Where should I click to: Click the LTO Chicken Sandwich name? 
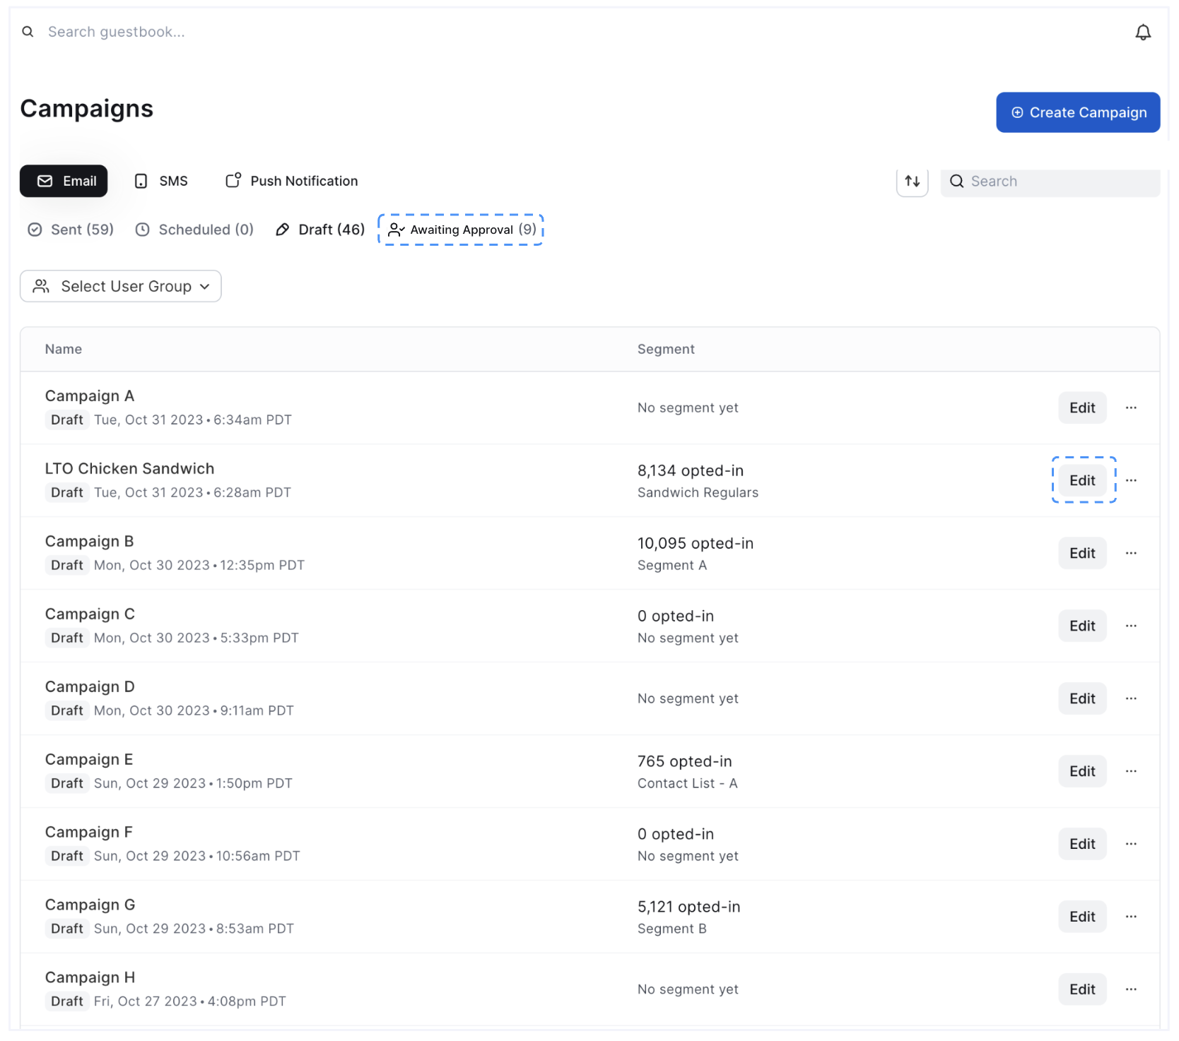pos(129,469)
